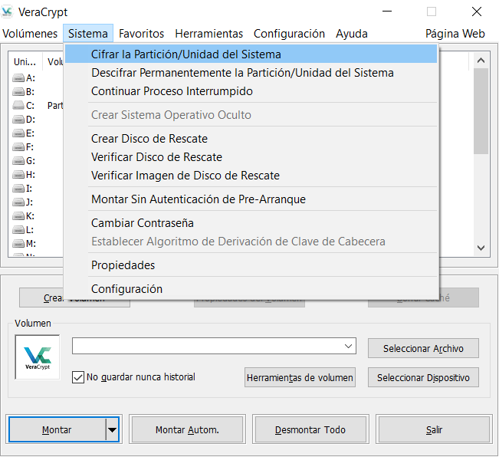The height and width of the screenshot is (457, 499).
Task: Choose Cifrar la Partición/Unidad del Sistema
Action: click(251, 54)
